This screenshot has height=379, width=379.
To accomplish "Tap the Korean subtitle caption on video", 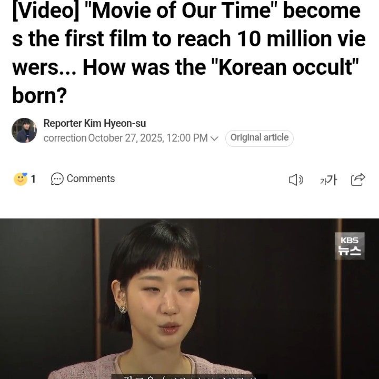I will (x=189, y=376).
